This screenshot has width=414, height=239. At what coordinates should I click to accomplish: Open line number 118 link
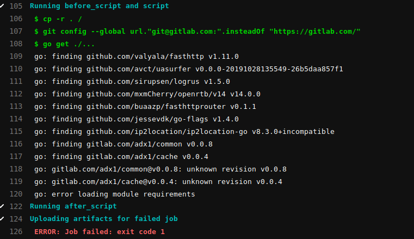pyautogui.click(x=16, y=169)
